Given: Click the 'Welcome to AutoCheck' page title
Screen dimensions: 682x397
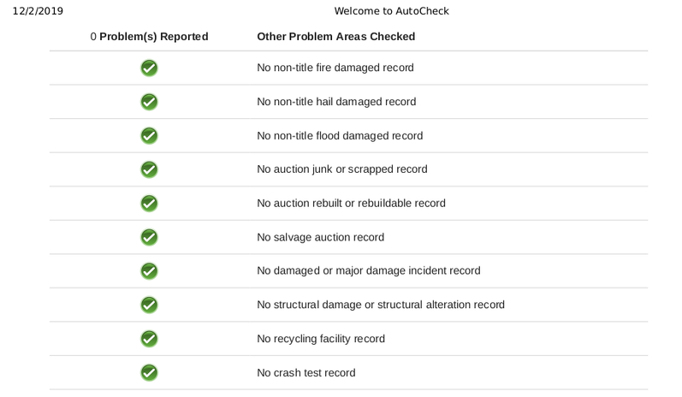Looking at the screenshot, I should (391, 11).
